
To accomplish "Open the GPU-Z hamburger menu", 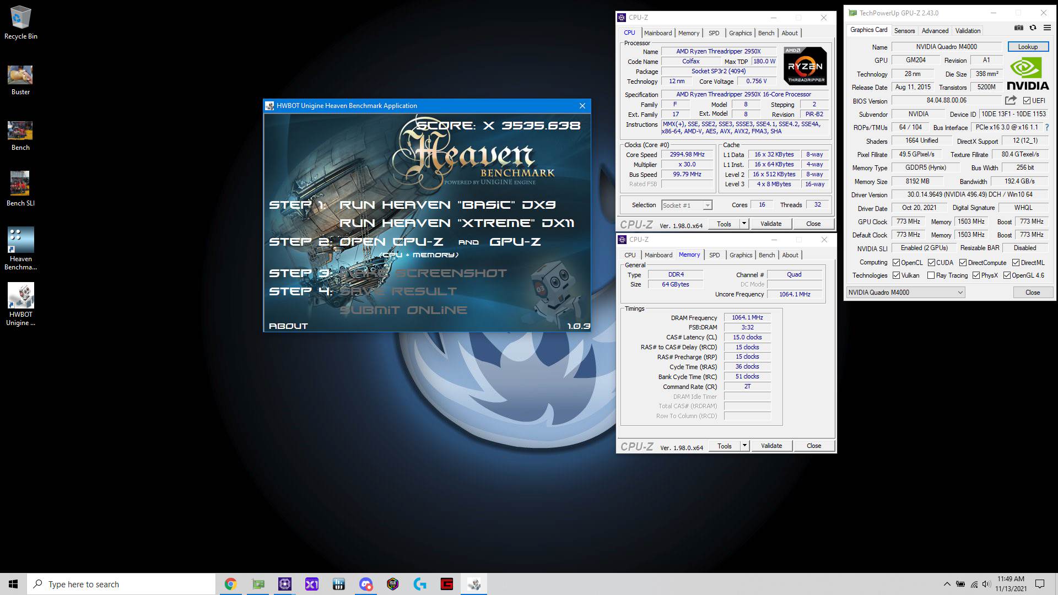I will [x=1047, y=28].
